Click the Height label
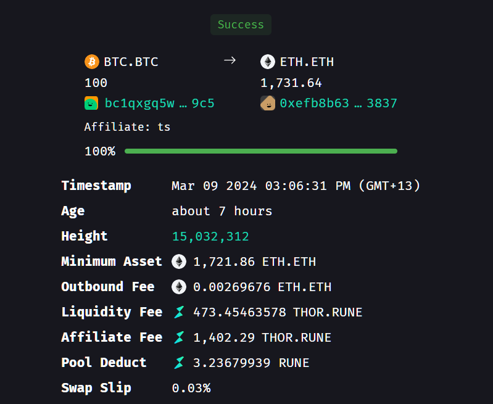Screen dimensions: 493x404 [85, 236]
